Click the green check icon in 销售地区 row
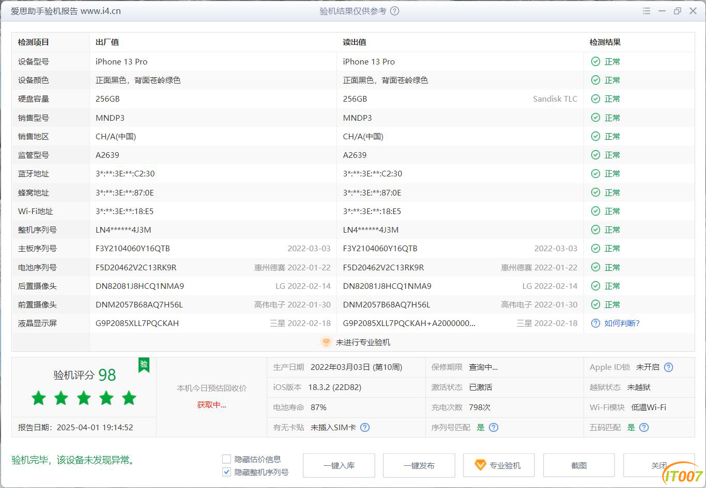Image resolution: width=706 pixels, height=488 pixels. [x=595, y=136]
